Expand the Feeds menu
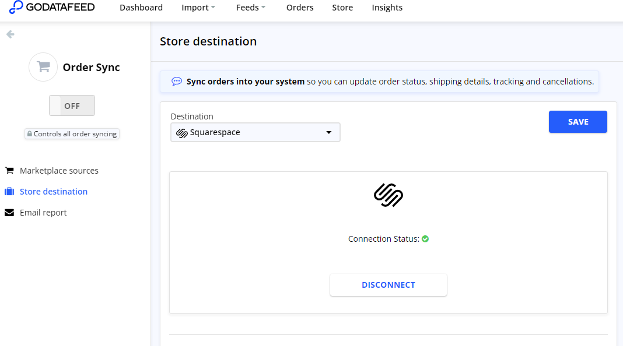The width and height of the screenshot is (623, 346). (251, 8)
